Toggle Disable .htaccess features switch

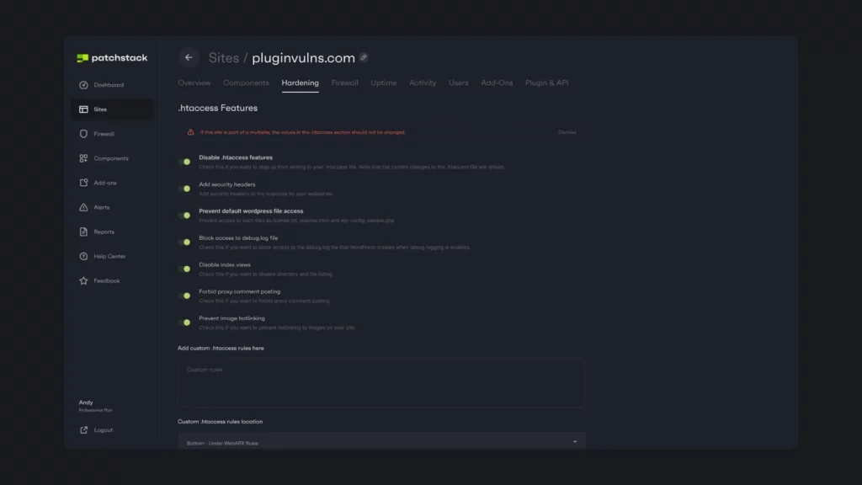click(184, 162)
